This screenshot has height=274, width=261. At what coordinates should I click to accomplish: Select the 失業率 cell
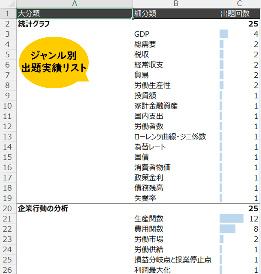(x=176, y=198)
